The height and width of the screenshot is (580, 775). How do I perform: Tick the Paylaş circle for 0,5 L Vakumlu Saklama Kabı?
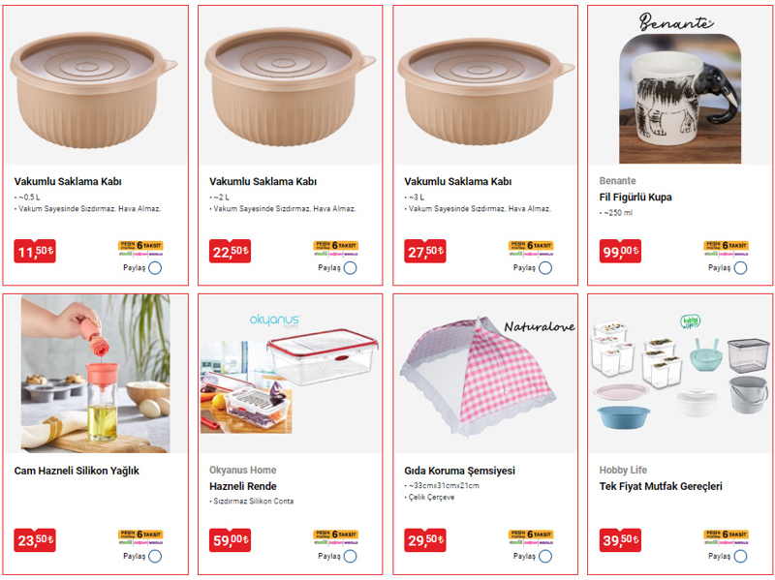pos(155,268)
